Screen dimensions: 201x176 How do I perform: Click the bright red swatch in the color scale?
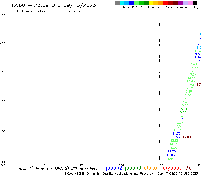pyautogui.click(x=166, y=3)
